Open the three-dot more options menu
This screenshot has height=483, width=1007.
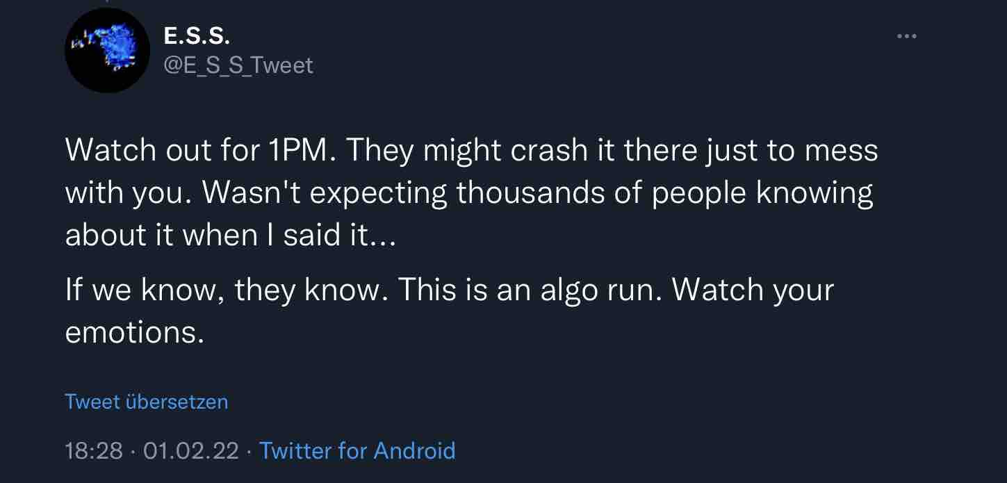(x=906, y=36)
